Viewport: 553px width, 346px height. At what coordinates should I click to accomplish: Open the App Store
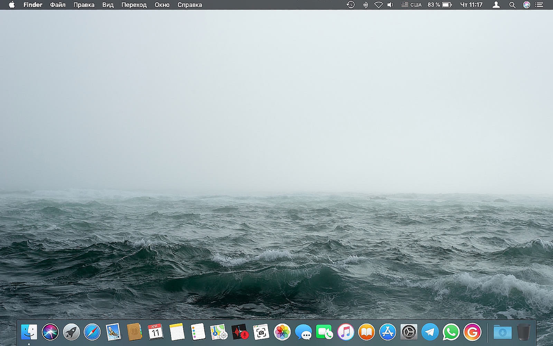point(388,333)
